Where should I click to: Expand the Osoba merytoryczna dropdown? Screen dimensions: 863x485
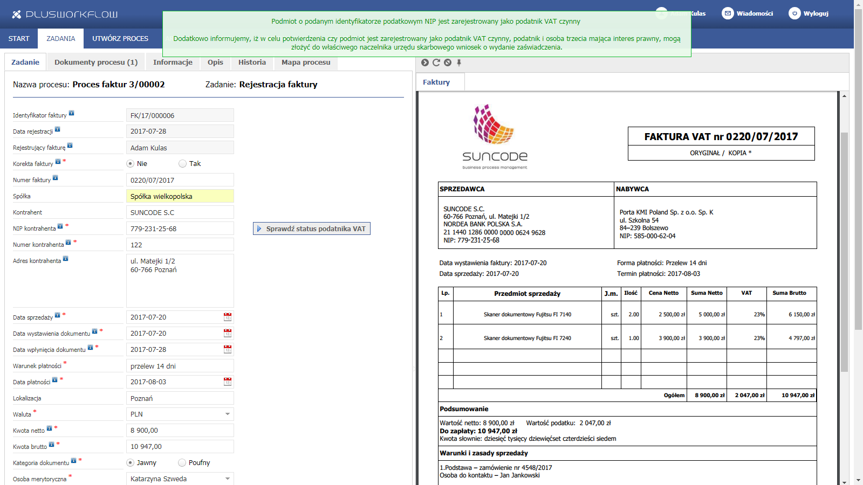pos(227,479)
